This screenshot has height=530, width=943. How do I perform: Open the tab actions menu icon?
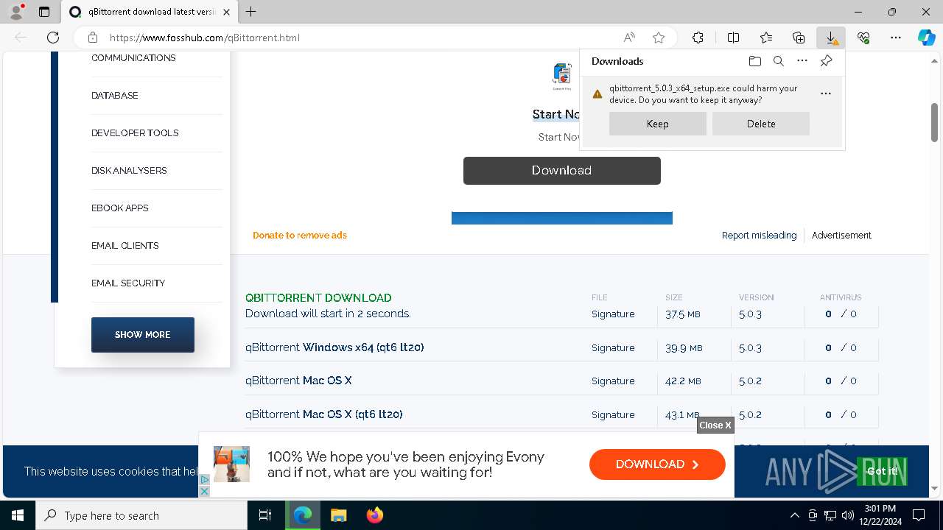pyautogui.click(x=44, y=12)
